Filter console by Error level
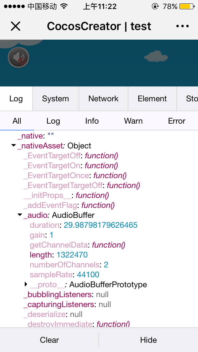Screen dimensions: 198x352 (177, 121)
